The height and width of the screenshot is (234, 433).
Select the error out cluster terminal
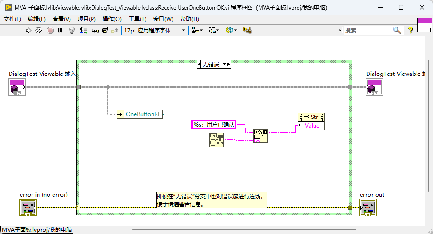(368, 207)
